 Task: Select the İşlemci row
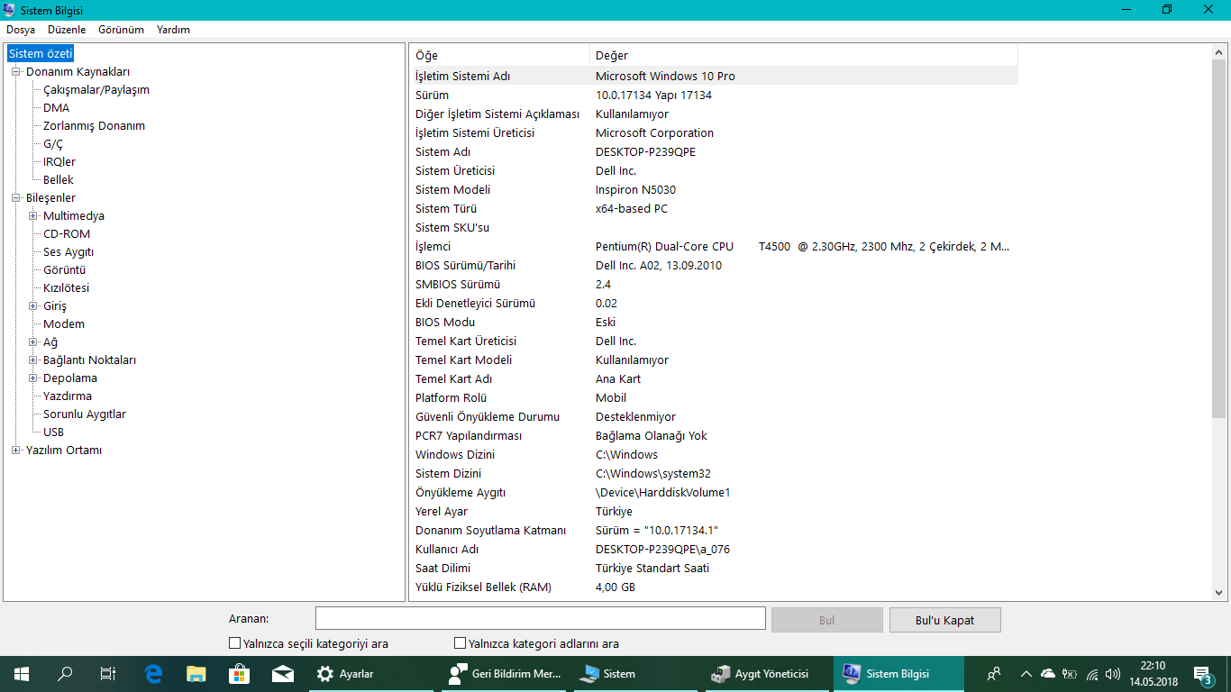click(714, 247)
